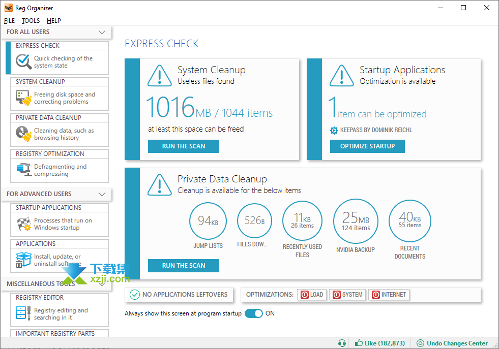Click the Reg Organizer app icon in title bar
Screen dimensions: 499x349
click(9, 8)
